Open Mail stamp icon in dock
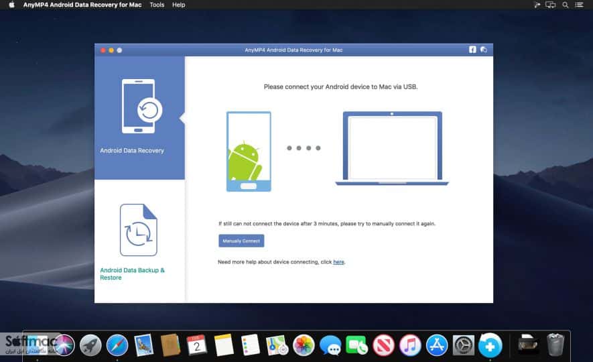Viewport: 593px width, 362px height. 143,345
